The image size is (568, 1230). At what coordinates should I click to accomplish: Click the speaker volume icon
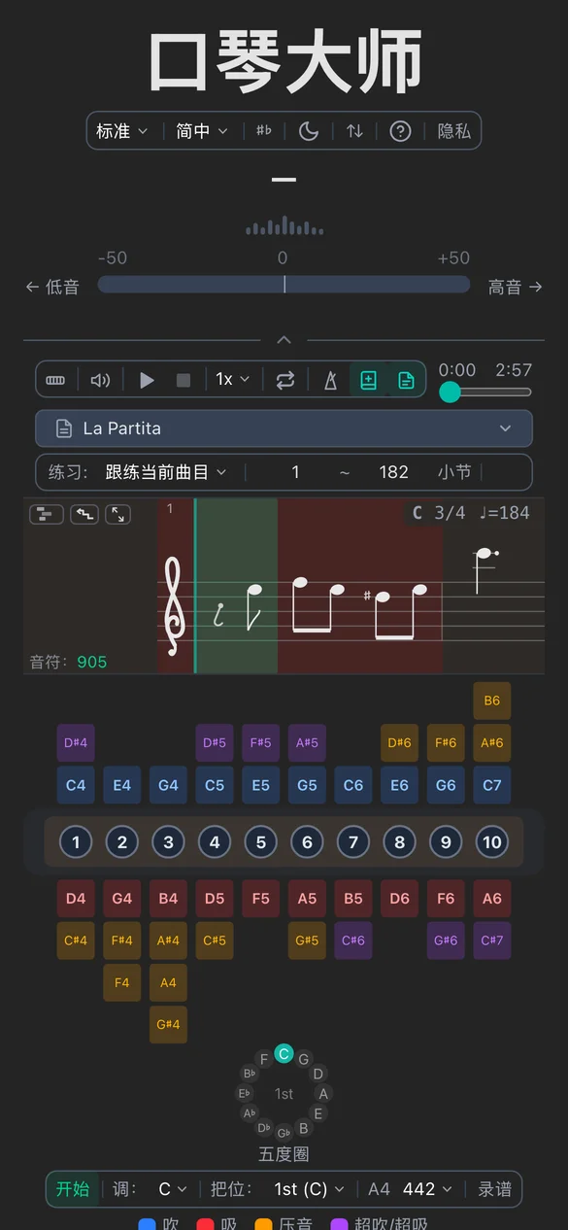(100, 380)
